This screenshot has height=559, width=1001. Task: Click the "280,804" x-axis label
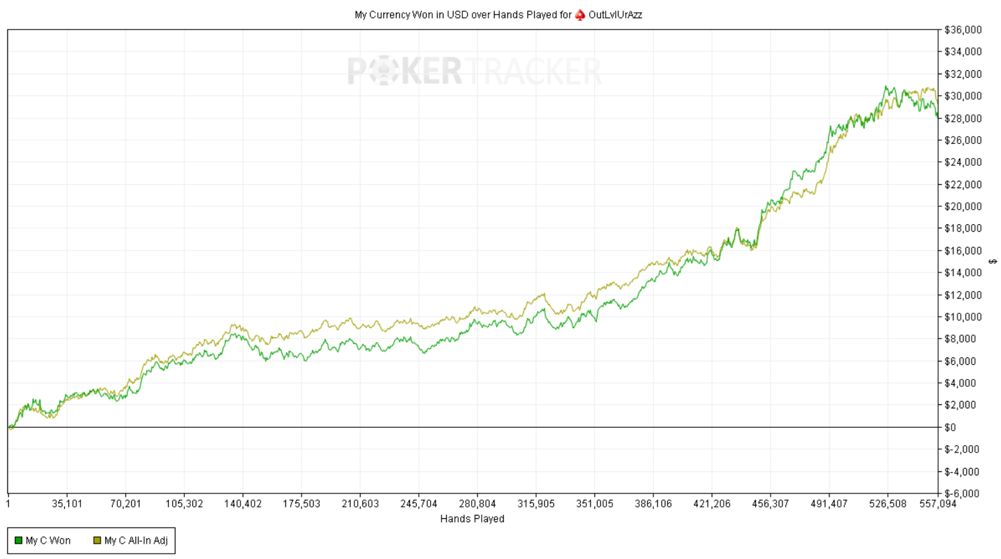click(x=478, y=503)
